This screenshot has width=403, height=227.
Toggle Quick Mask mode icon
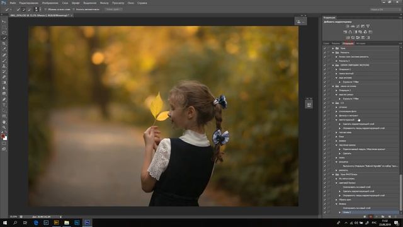(4, 143)
